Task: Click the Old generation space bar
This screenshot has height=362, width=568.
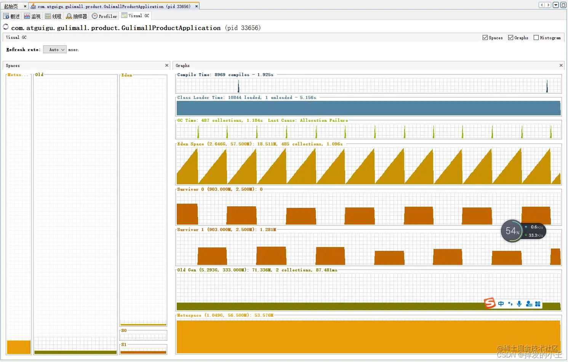Action: pyautogui.click(x=75, y=215)
